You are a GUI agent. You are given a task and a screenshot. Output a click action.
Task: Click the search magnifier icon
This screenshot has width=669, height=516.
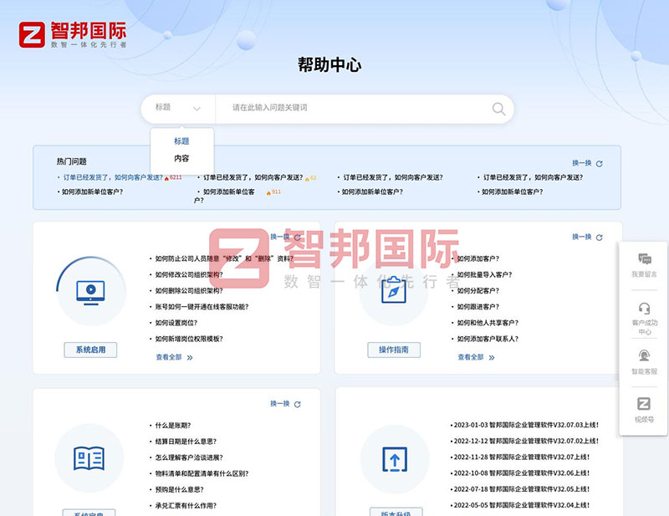pos(498,109)
